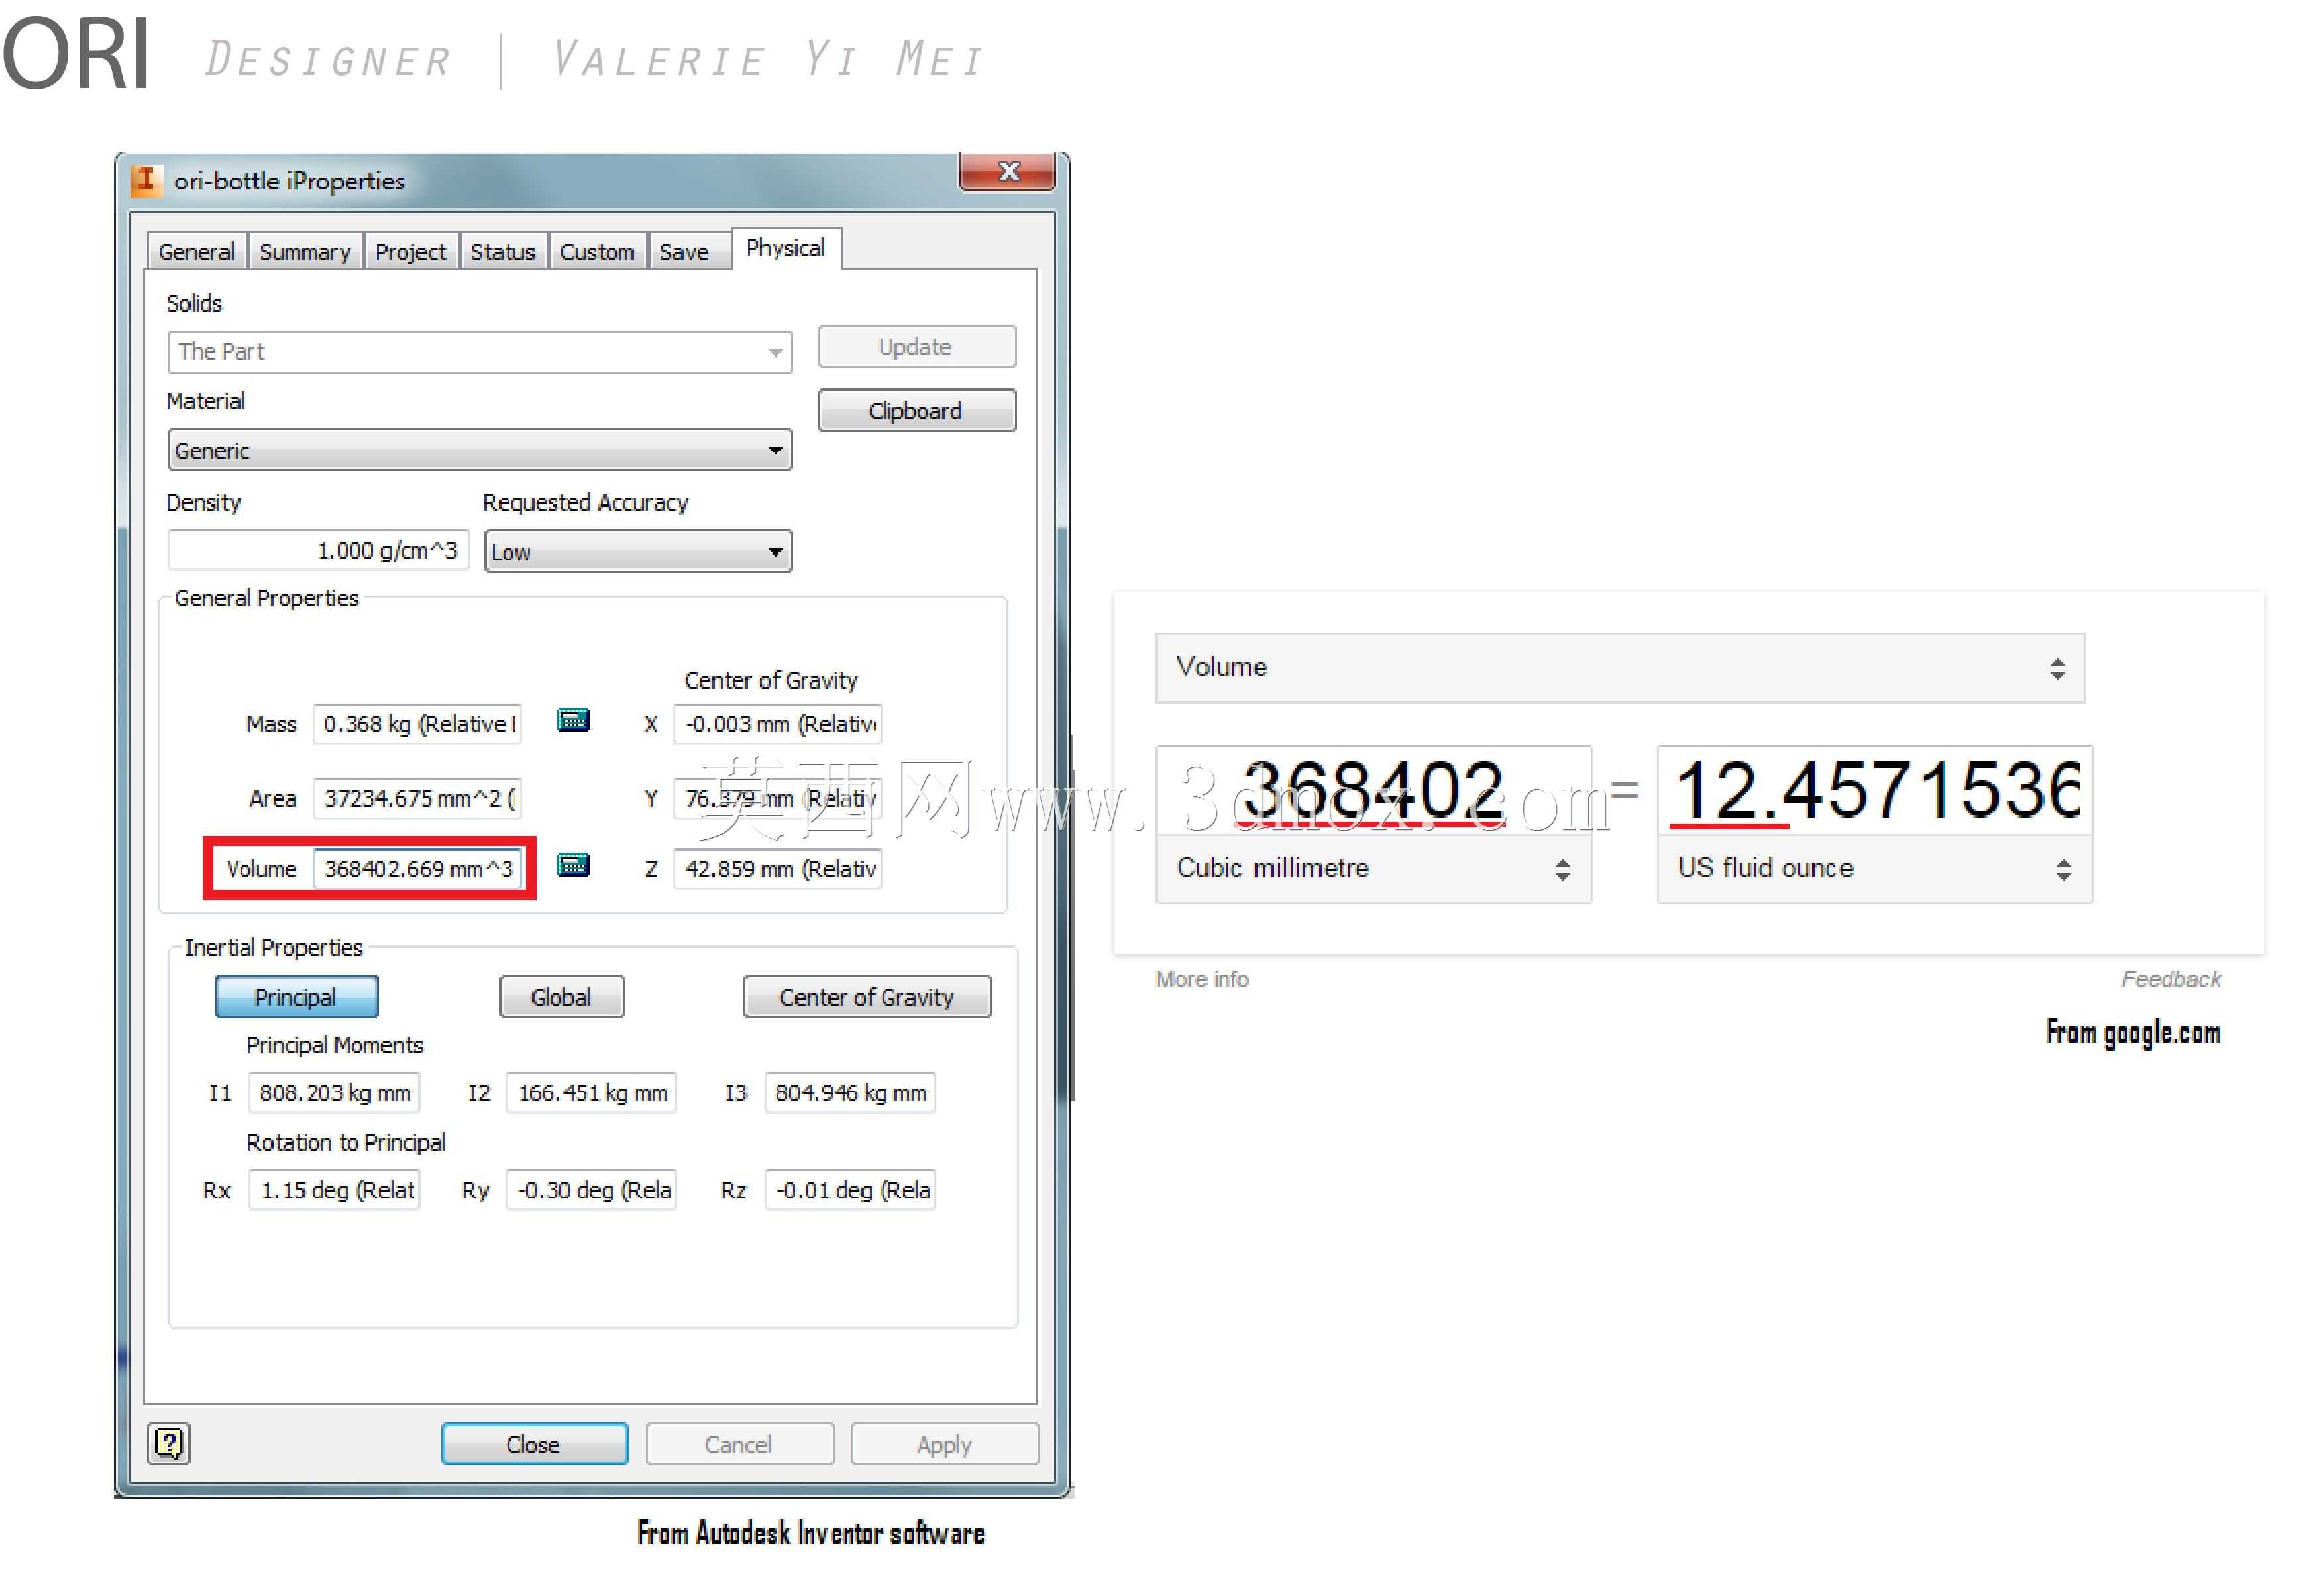The width and height of the screenshot is (2305, 1596).
Task: Click the Mass value field
Action: click(x=418, y=724)
